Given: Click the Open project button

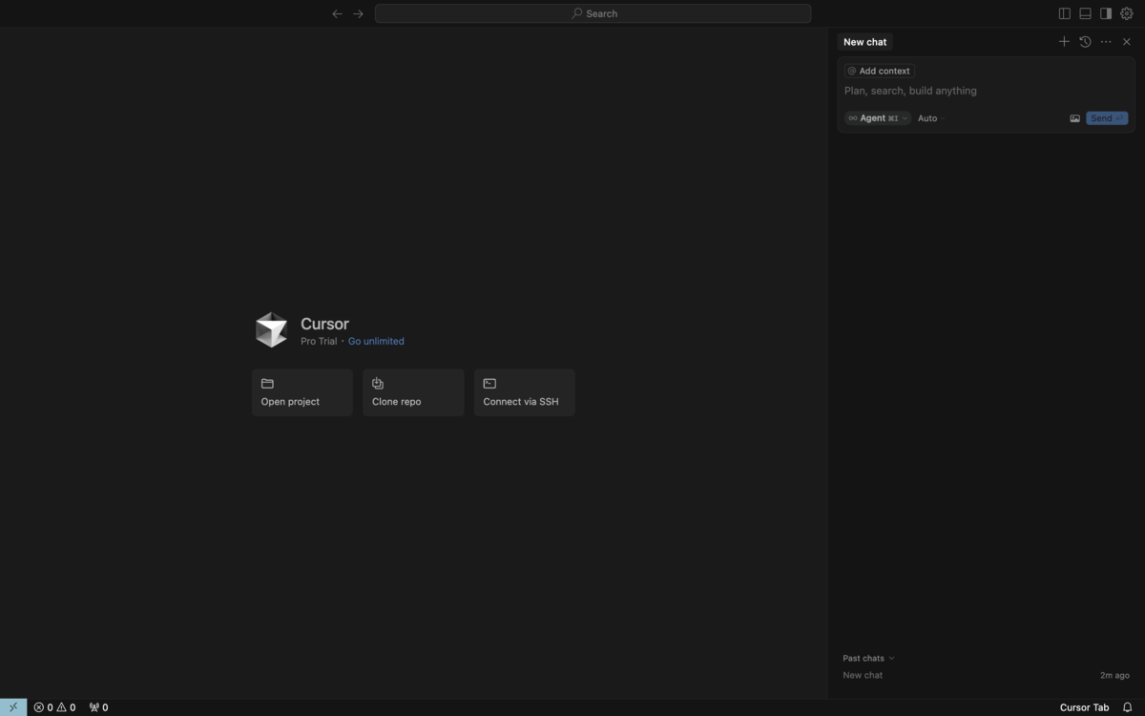Looking at the screenshot, I should pyautogui.click(x=302, y=392).
